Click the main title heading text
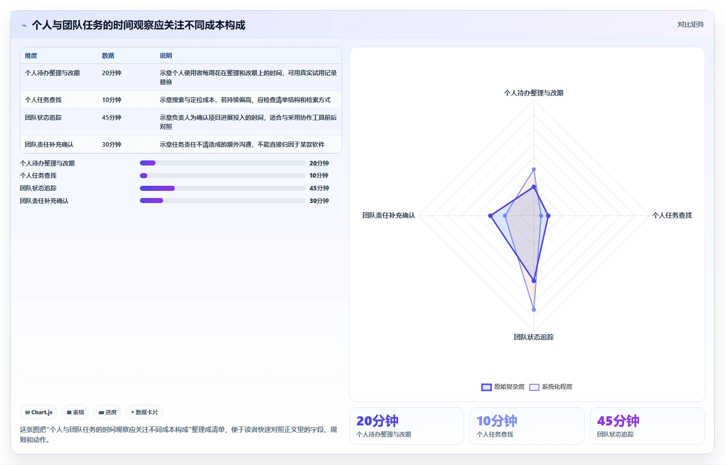 point(138,25)
